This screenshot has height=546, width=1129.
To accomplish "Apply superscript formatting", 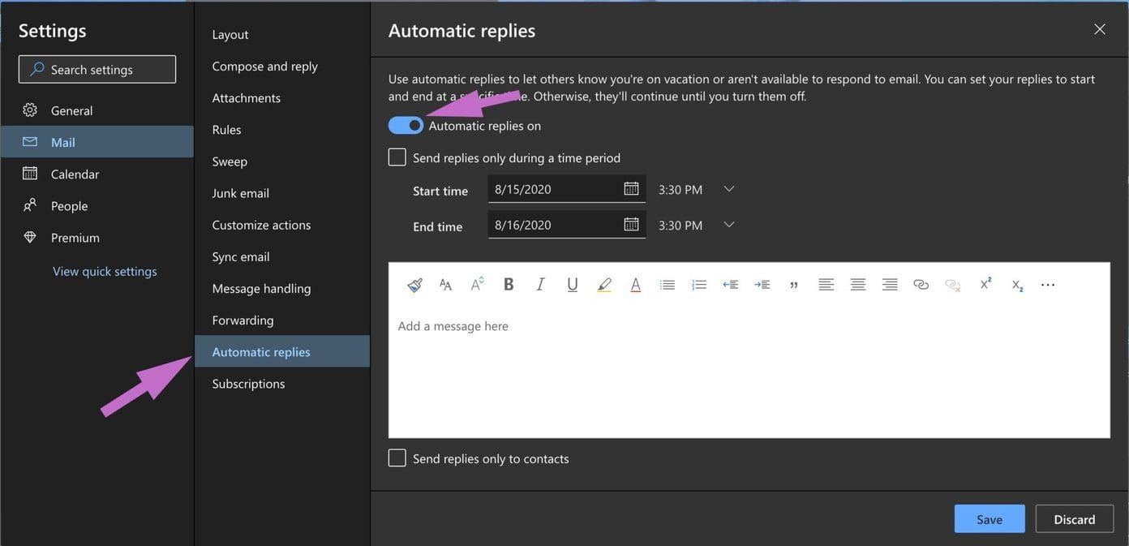I will [985, 284].
